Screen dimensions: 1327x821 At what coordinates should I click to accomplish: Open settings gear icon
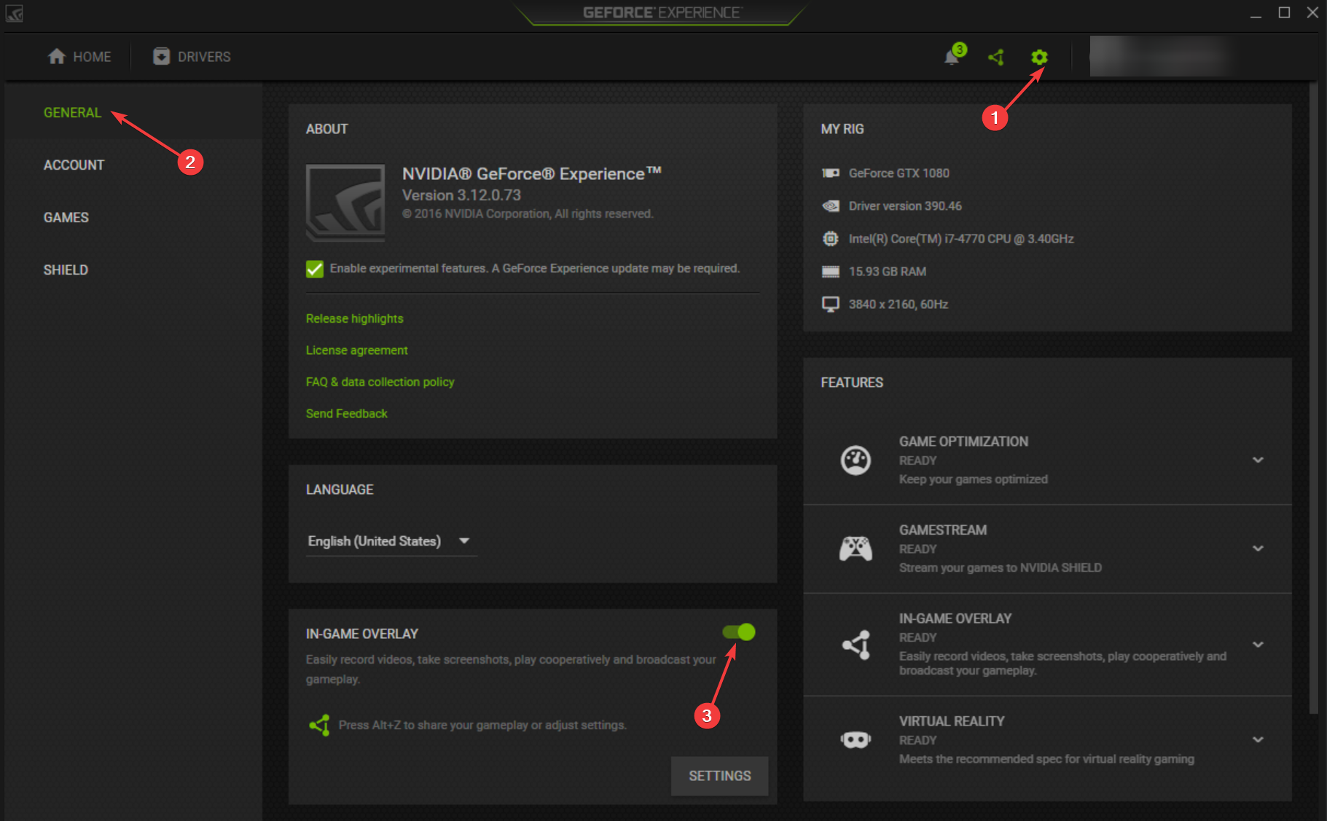pyautogui.click(x=1039, y=57)
